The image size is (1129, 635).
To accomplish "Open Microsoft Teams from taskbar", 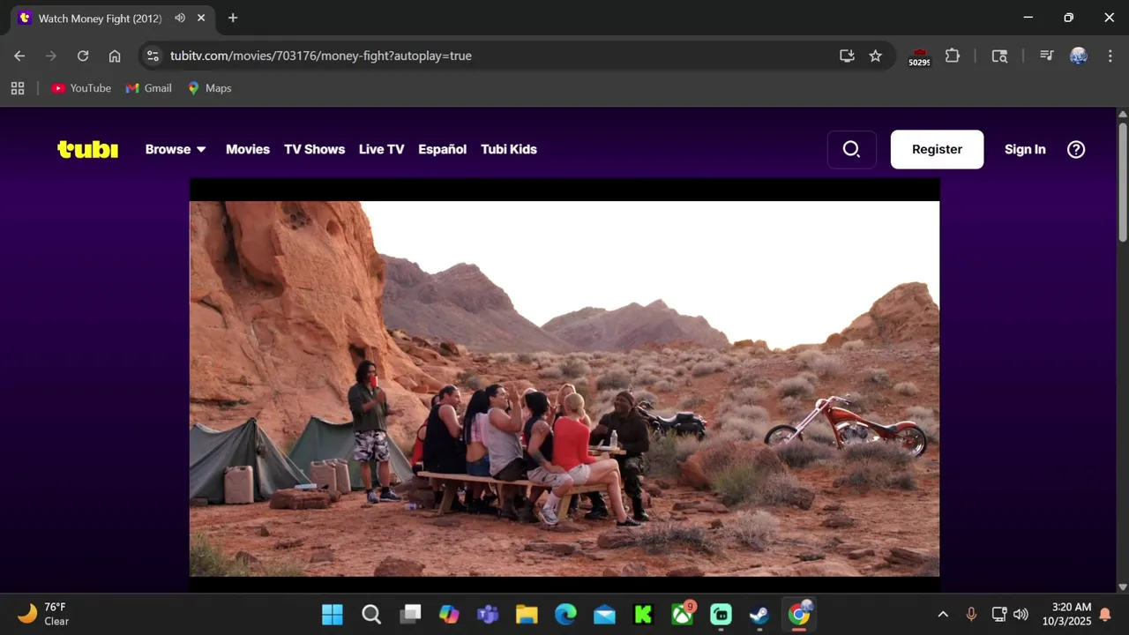I will pyautogui.click(x=488, y=615).
